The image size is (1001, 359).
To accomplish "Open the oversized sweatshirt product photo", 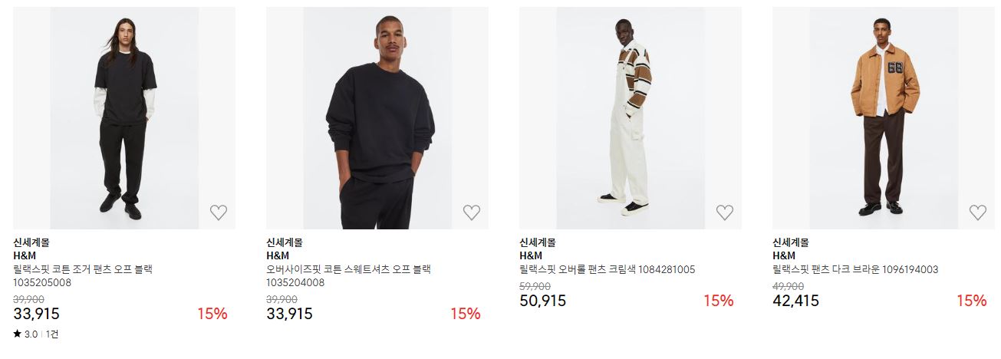I will [x=377, y=118].
